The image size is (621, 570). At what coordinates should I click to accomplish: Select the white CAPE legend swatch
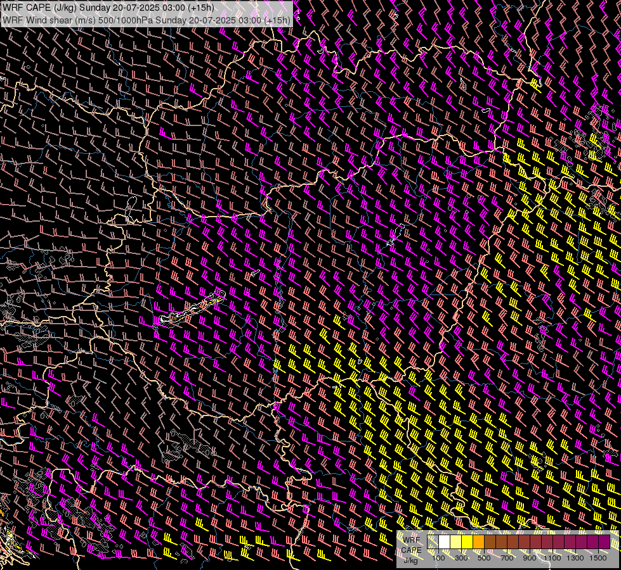pyautogui.click(x=445, y=541)
